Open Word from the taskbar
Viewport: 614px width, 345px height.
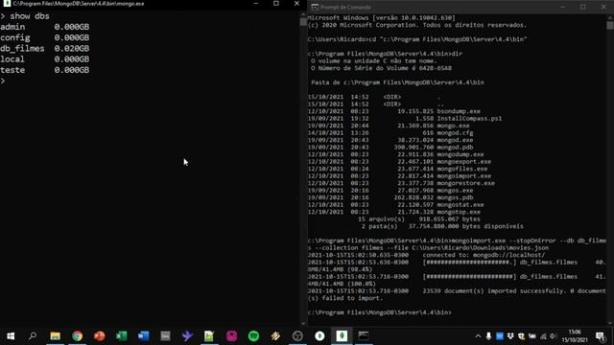(143, 336)
